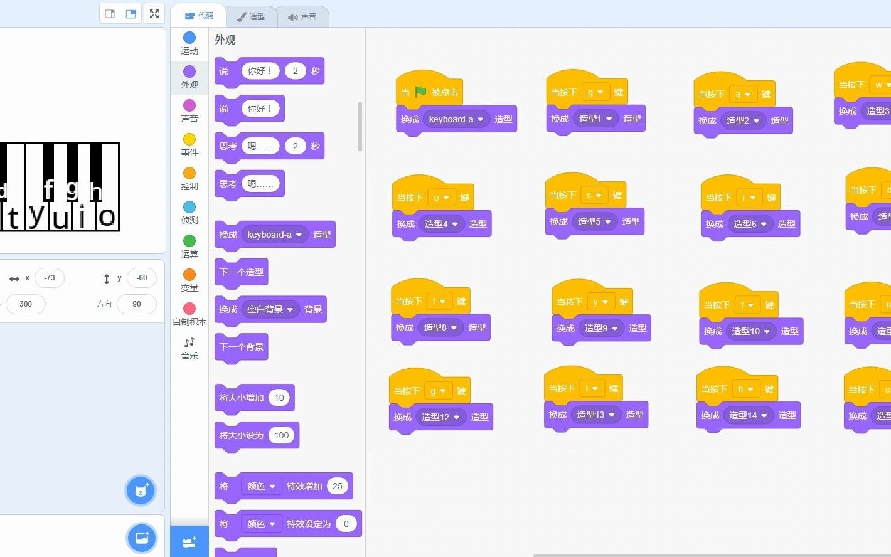This screenshot has width=891, height=557.
Task: Open costume dropdown showing 造型12
Action: pyautogui.click(x=441, y=417)
